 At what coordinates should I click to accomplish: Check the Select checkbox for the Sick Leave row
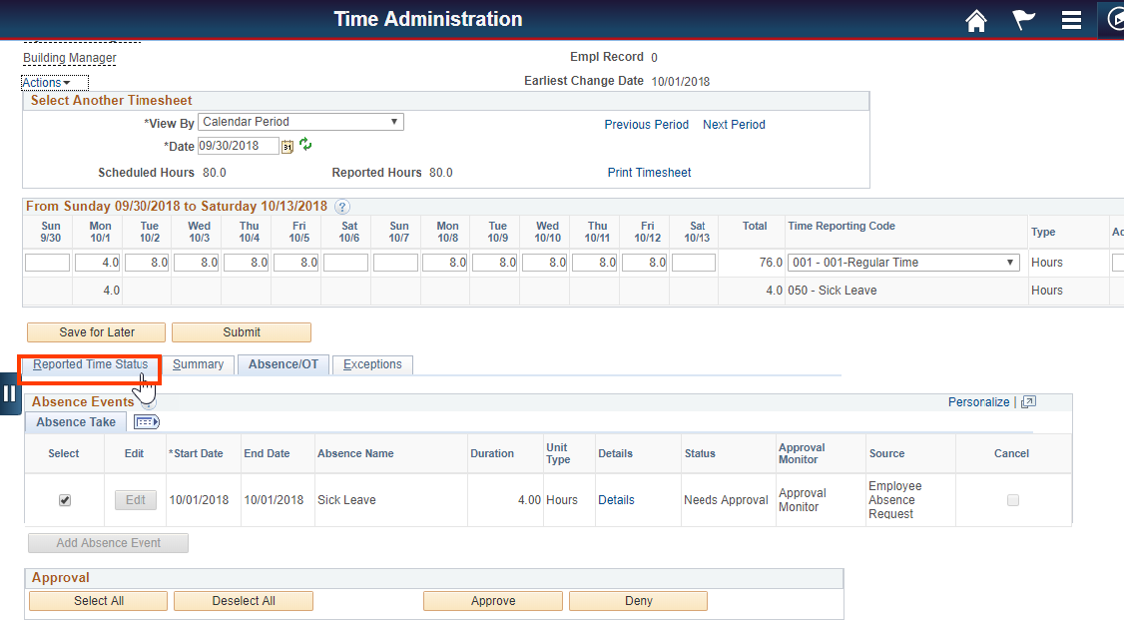click(x=64, y=500)
